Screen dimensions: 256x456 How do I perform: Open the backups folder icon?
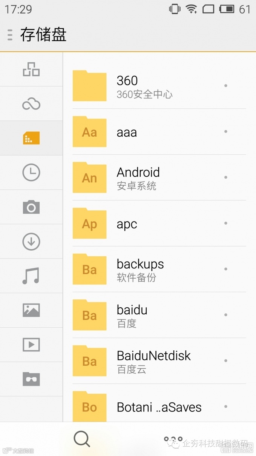pos(89,269)
